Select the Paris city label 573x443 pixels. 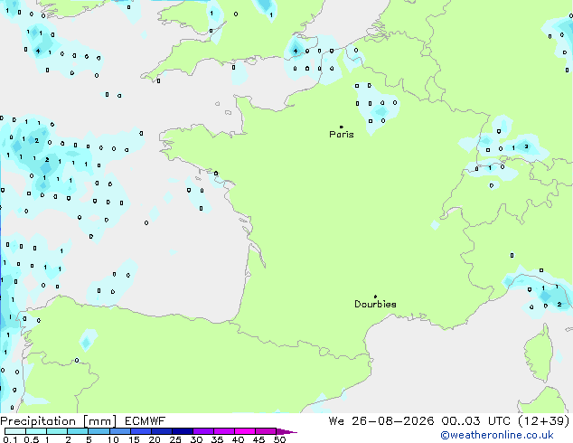(342, 134)
